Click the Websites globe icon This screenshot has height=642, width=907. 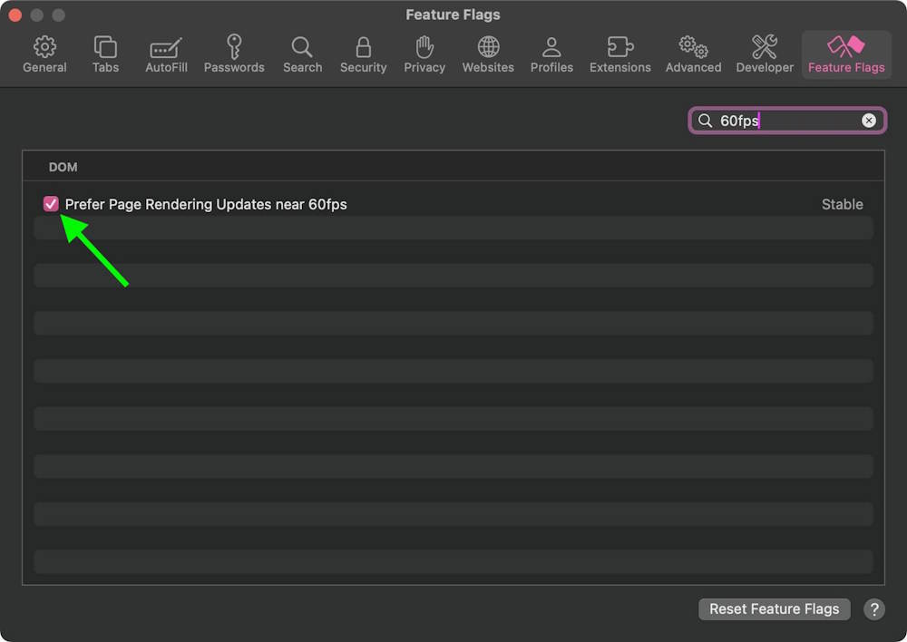click(x=487, y=53)
